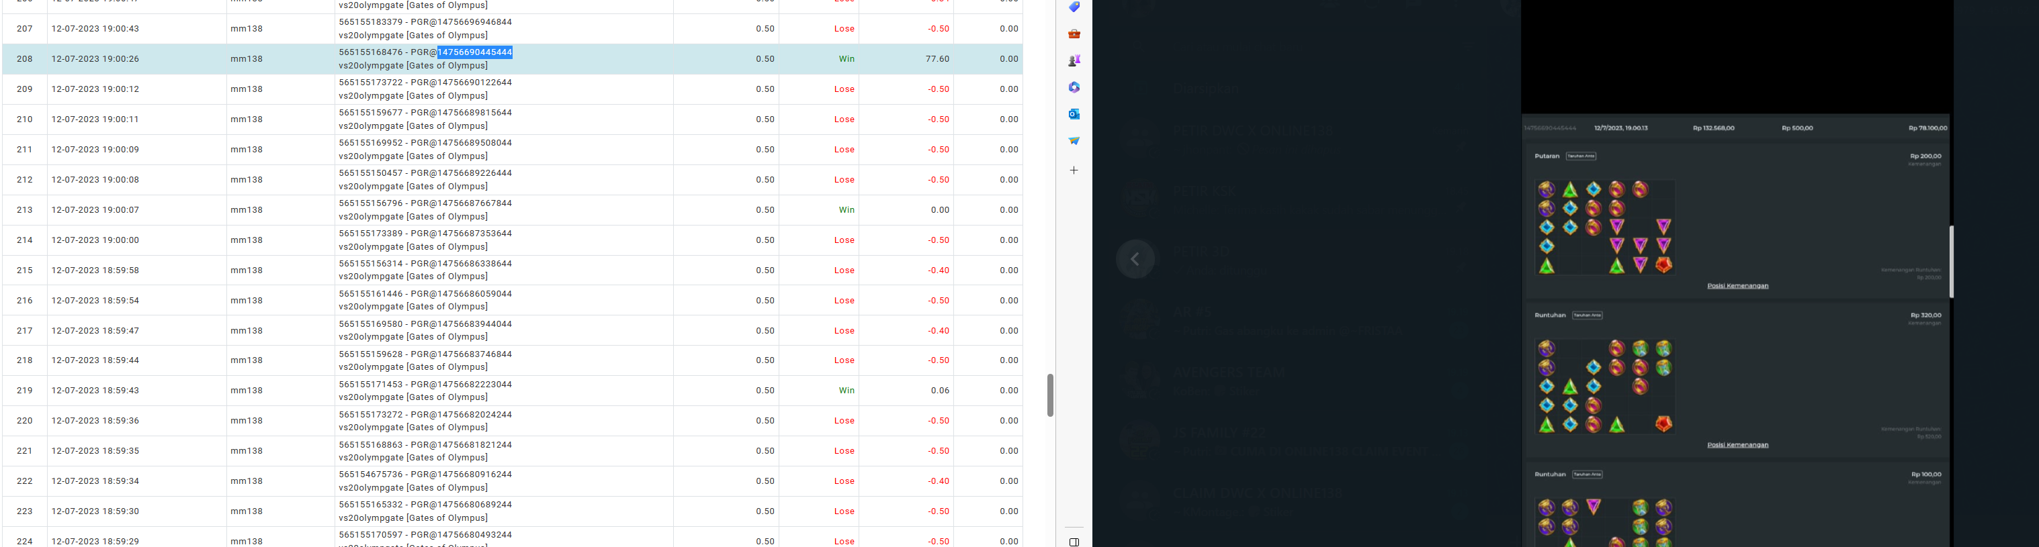Click reference 565155171453 - PGR@14756682223044

coord(425,384)
